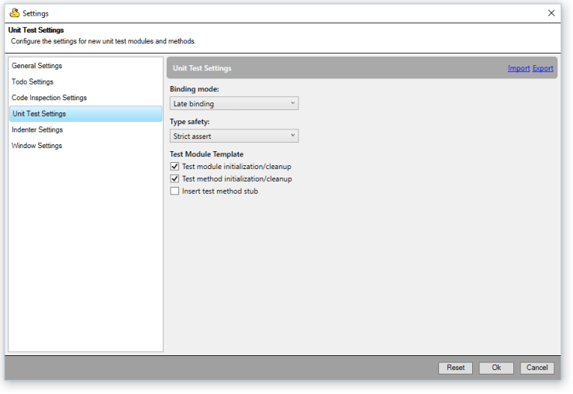Show Window Settings page

(85, 146)
